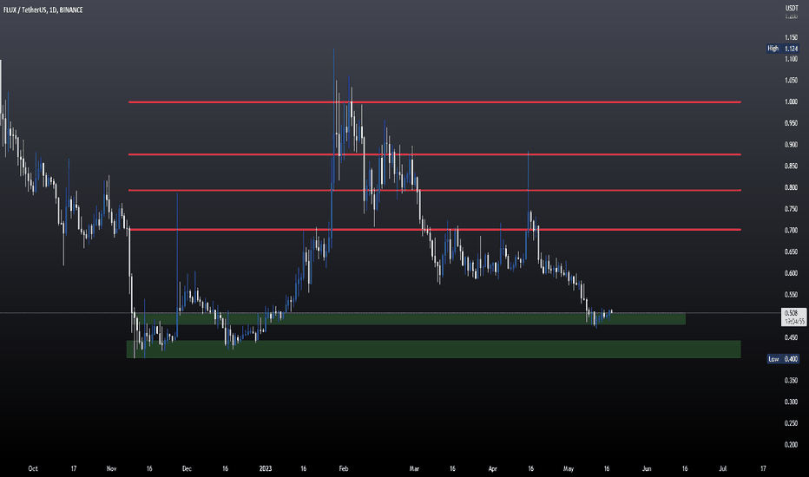The image size is (809, 477).
Task: Click the 0.850 price axis label
Action: point(791,166)
